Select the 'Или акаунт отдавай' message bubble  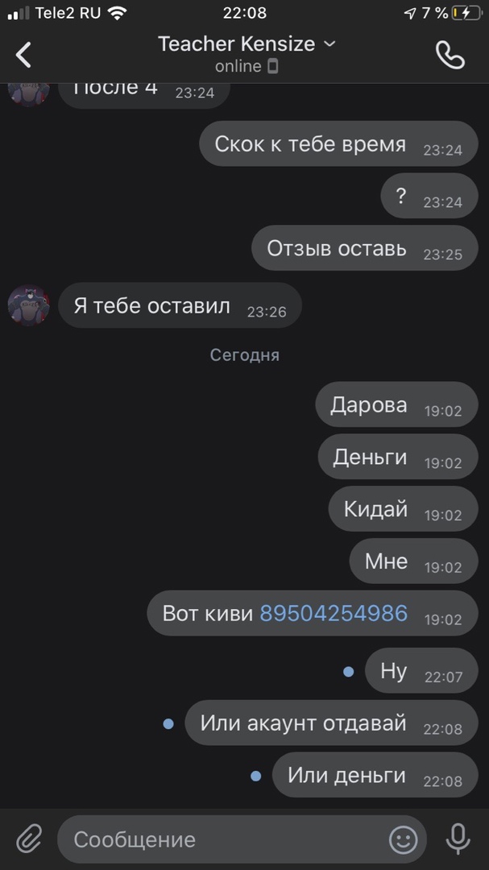(x=331, y=723)
